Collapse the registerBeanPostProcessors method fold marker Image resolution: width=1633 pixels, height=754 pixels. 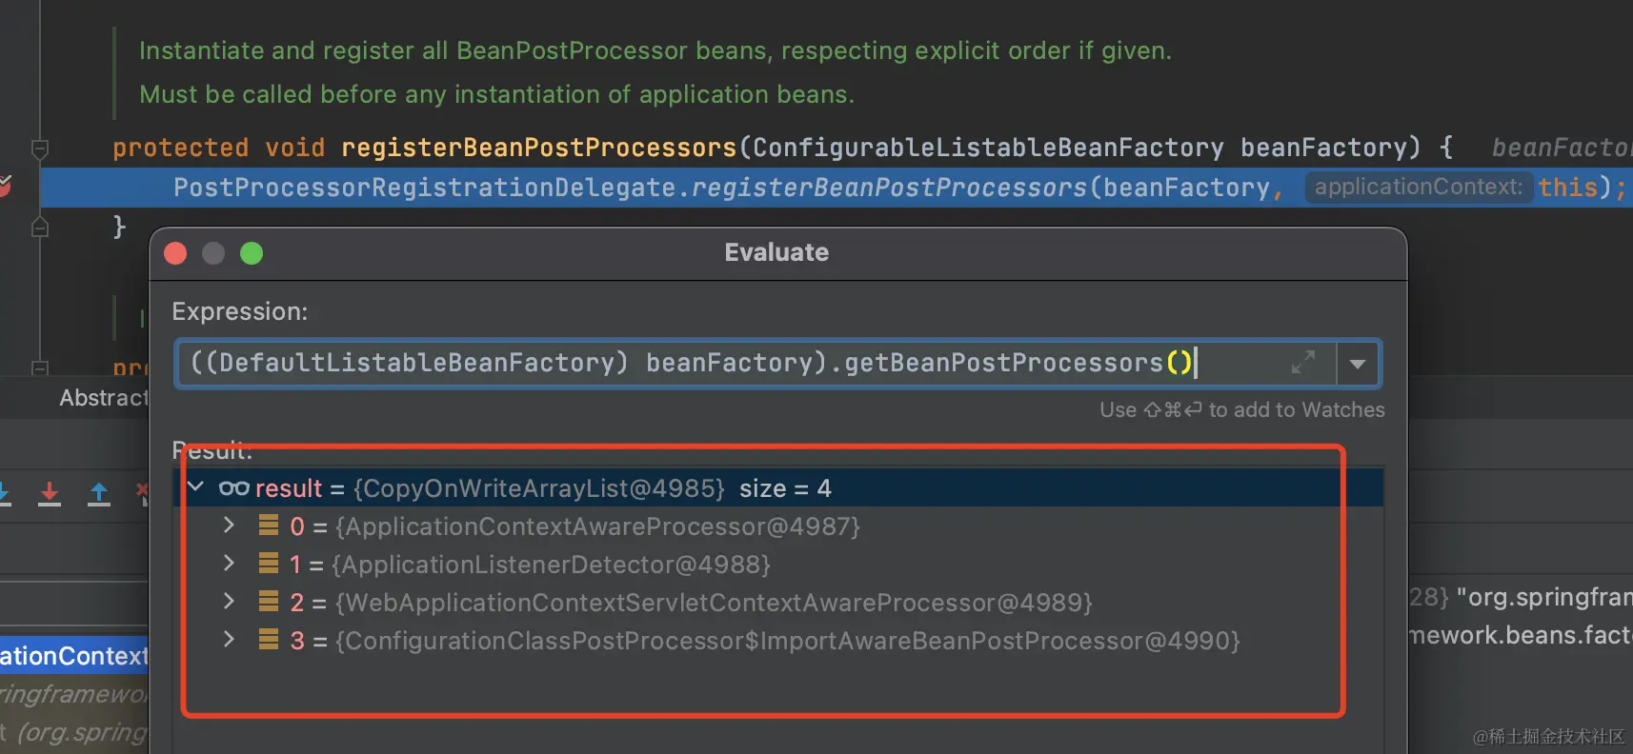click(40, 149)
